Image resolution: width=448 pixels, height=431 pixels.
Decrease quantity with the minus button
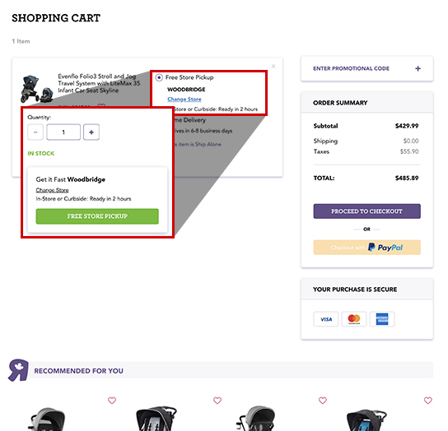(x=35, y=132)
